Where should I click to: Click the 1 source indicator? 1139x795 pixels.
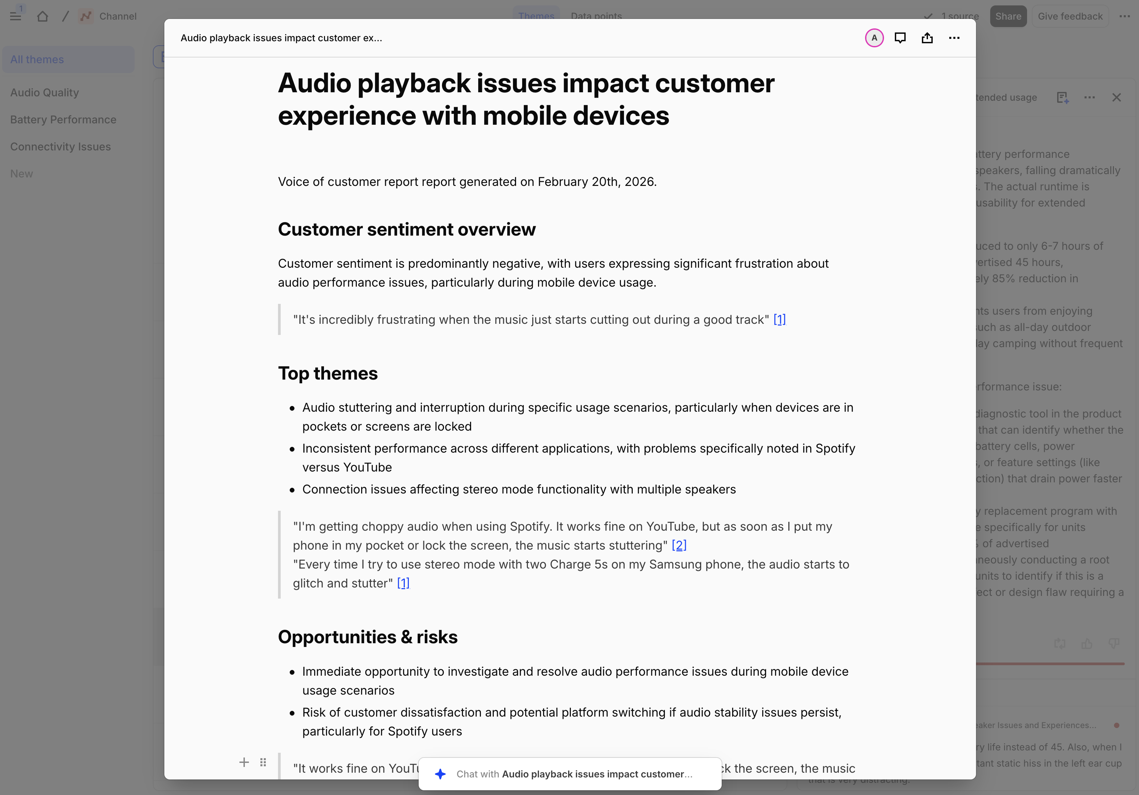[951, 16]
